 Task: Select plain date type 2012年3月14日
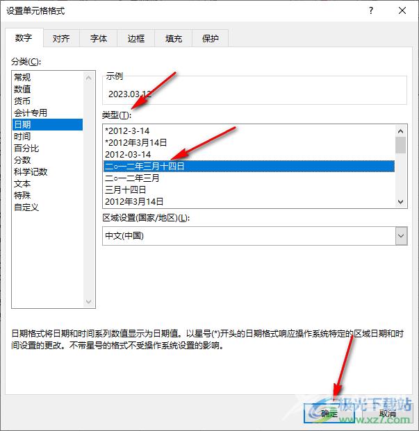249,202
